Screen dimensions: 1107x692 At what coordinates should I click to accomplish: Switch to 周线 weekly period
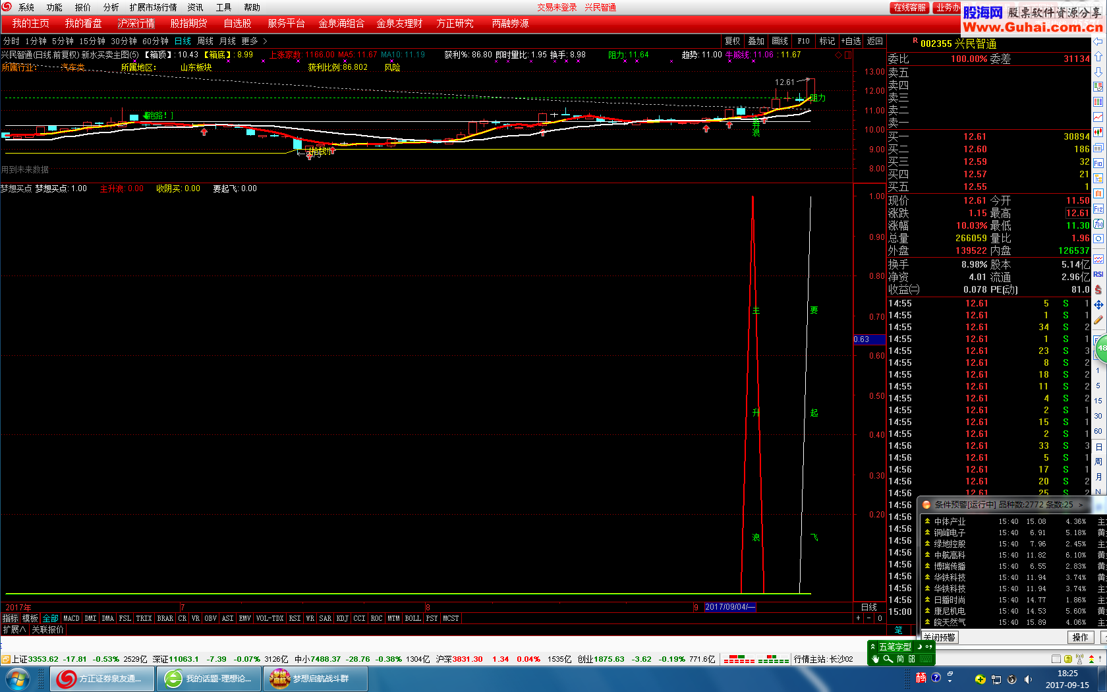click(205, 41)
